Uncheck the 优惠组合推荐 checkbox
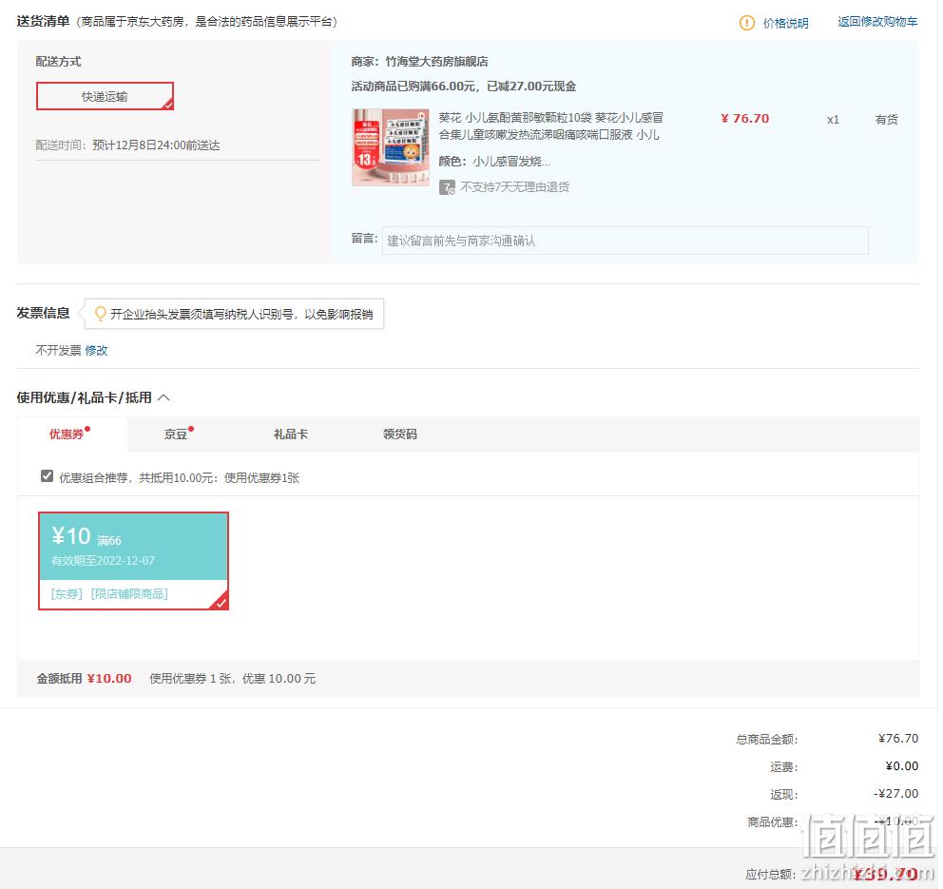This screenshot has height=889, width=943. [47, 476]
